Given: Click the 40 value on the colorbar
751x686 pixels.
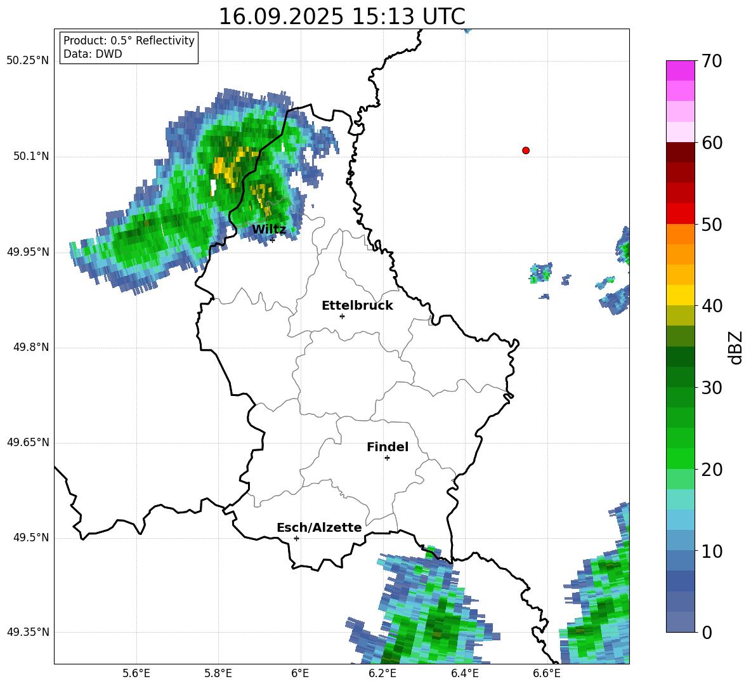Looking at the screenshot, I should tap(712, 306).
